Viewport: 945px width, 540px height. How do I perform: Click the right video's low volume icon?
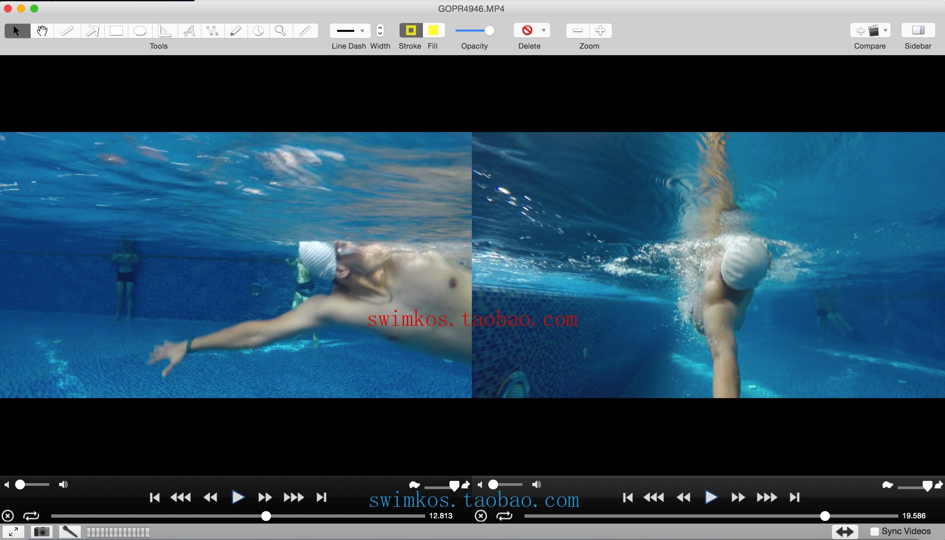point(480,485)
